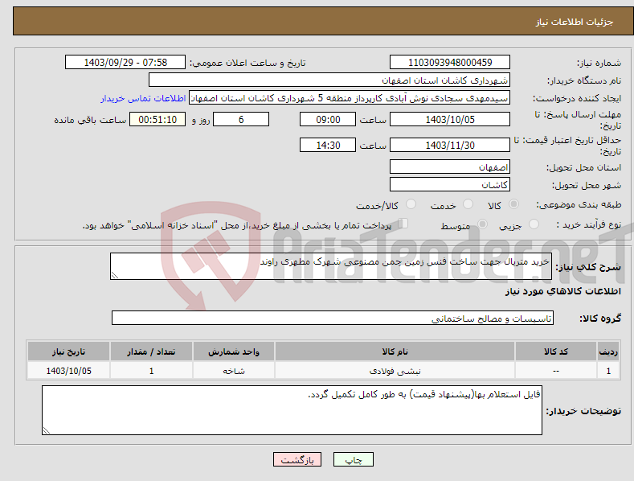
Task: Click the نام کالا column header
Action: (x=395, y=351)
